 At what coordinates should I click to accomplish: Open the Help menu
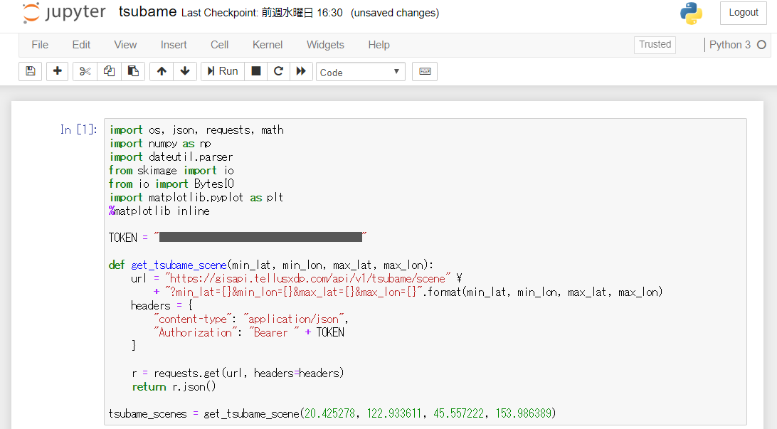pyautogui.click(x=379, y=45)
